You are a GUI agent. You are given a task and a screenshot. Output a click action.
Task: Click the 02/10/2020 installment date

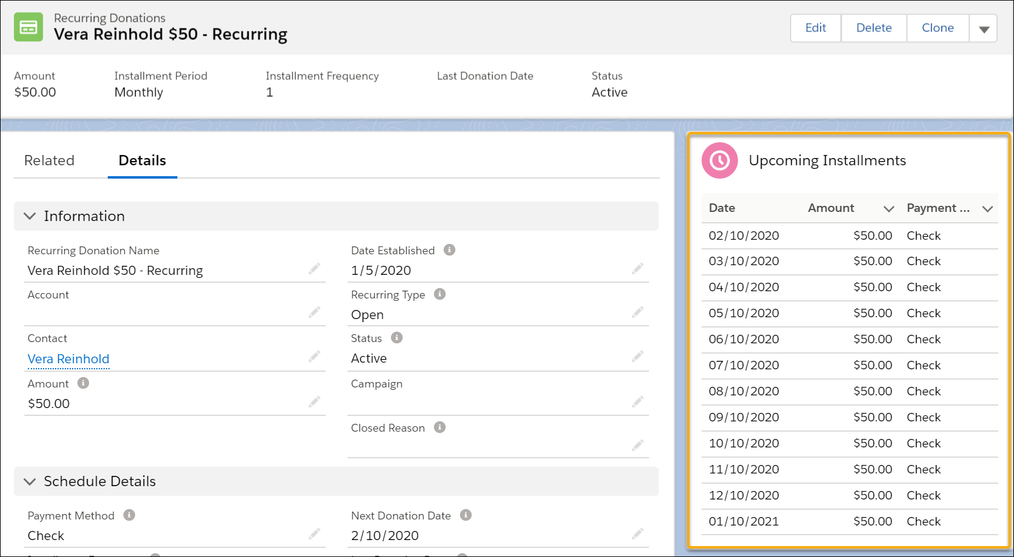point(744,236)
